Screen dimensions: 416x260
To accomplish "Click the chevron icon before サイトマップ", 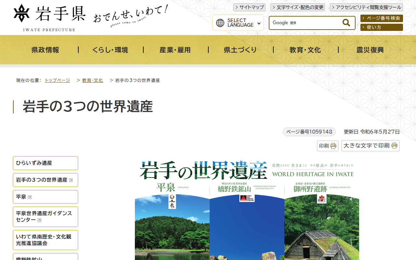I will (x=237, y=7).
